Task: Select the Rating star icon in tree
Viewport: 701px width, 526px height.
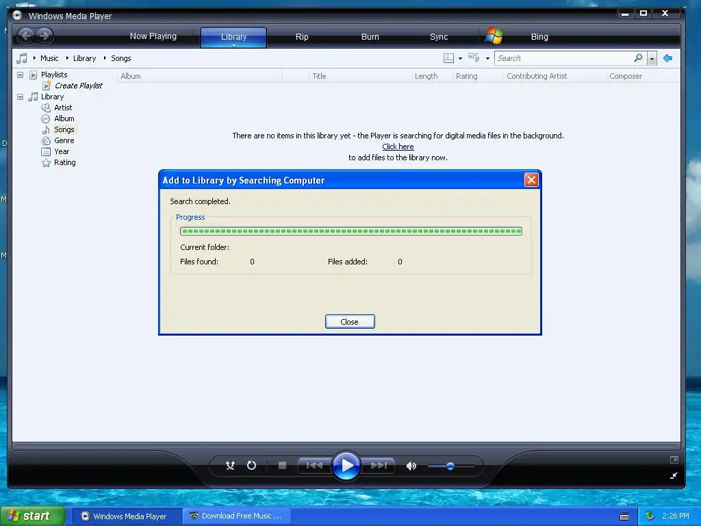Action: 46,163
